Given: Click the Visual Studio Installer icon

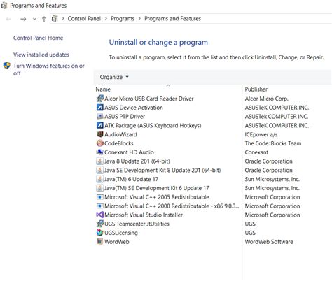Looking at the screenshot, I should (x=100, y=215).
